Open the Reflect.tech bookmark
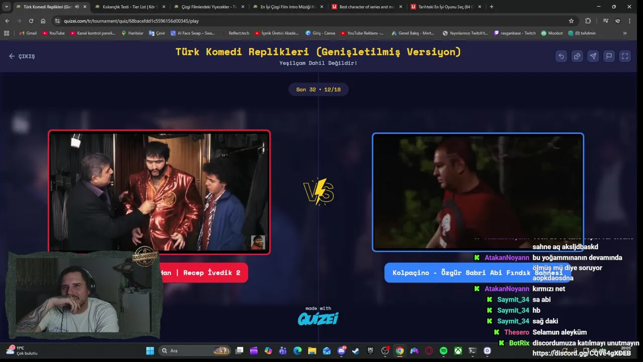643x362 pixels. click(235, 33)
